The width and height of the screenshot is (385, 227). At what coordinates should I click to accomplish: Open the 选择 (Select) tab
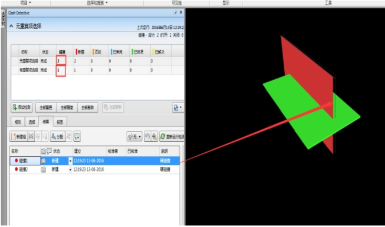(x=31, y=121)
